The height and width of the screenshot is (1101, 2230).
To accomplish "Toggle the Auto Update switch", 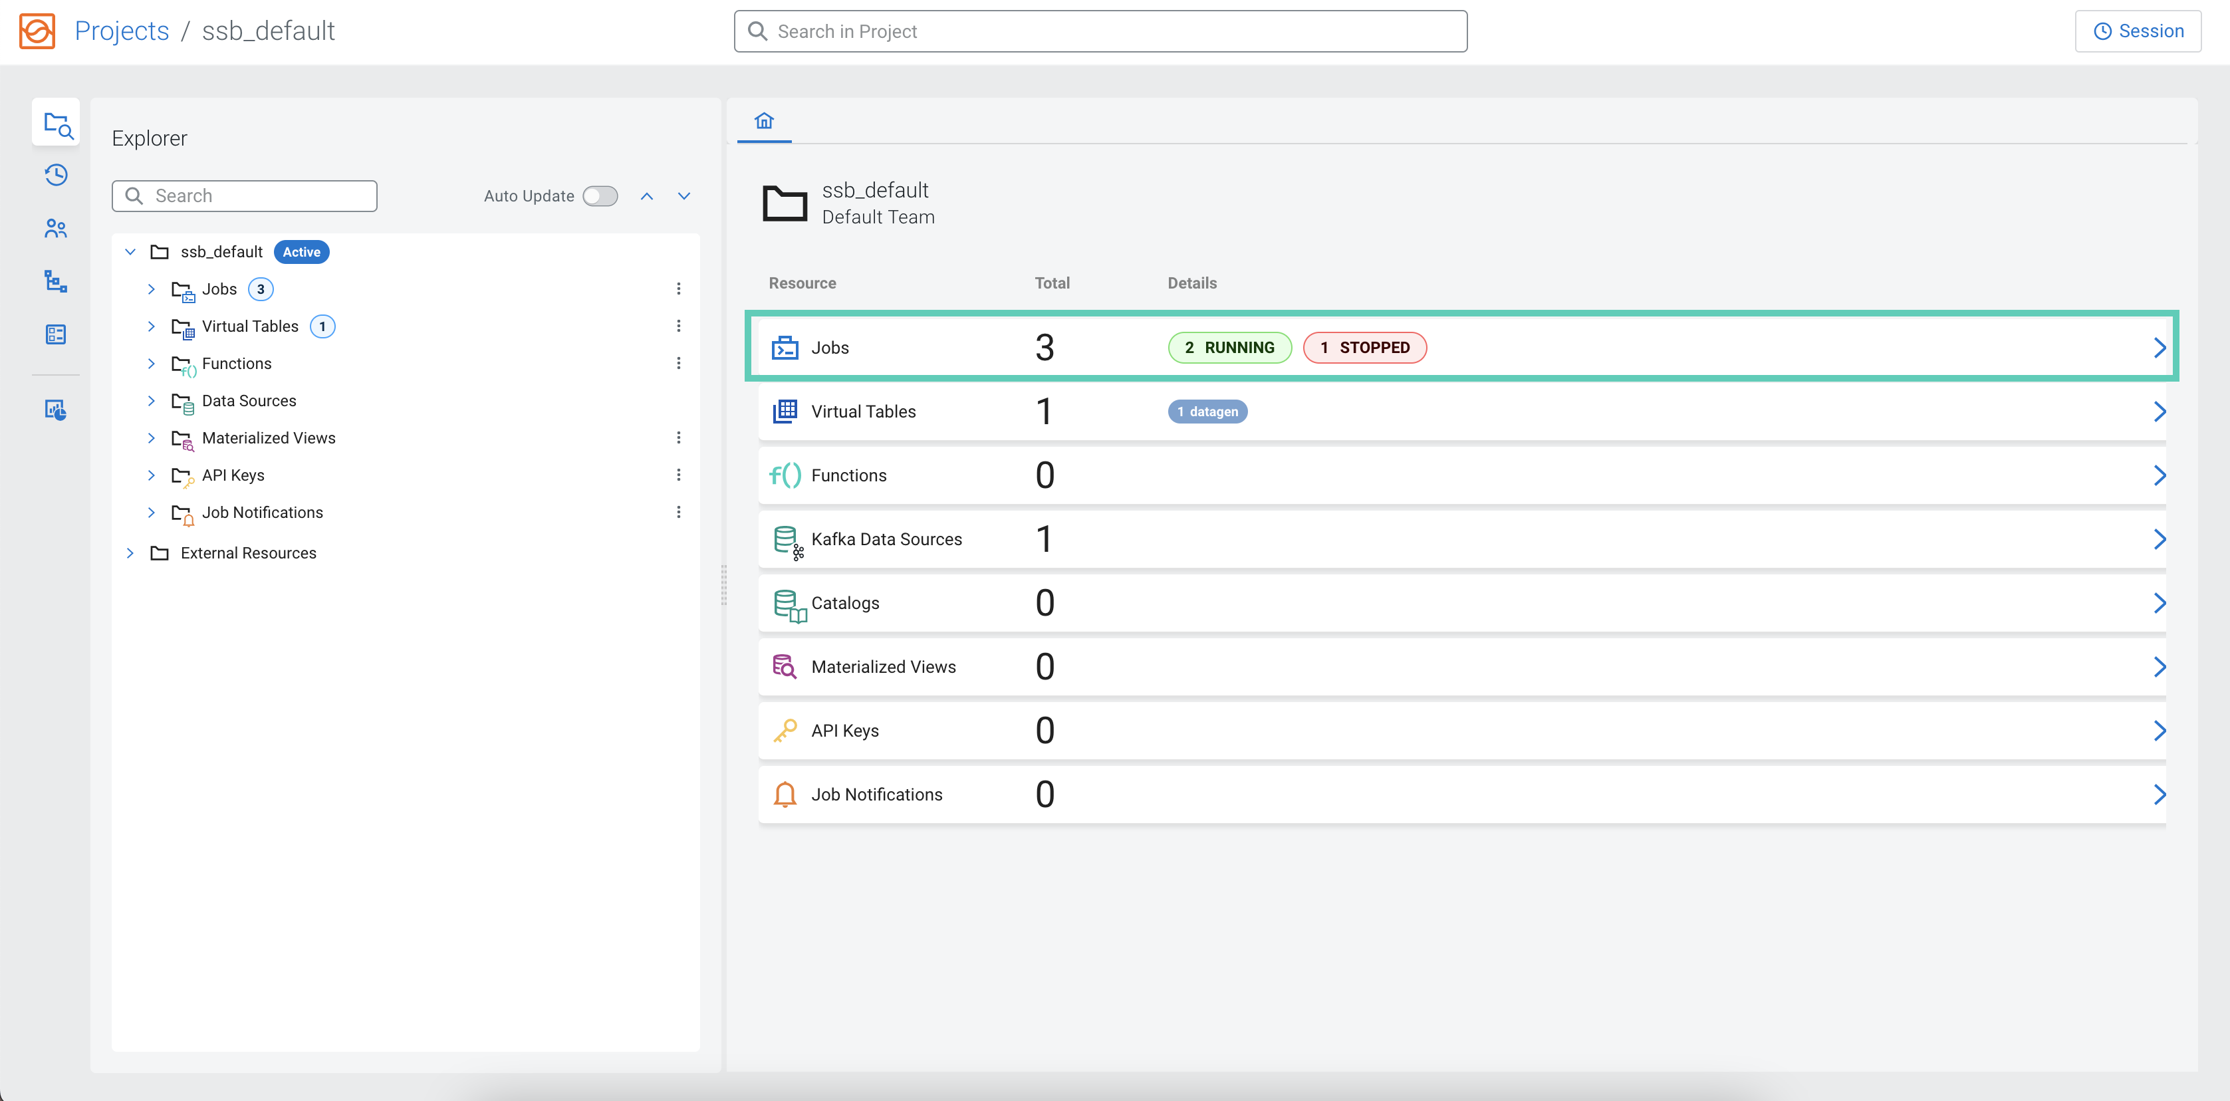I will [x=600, y=197].
